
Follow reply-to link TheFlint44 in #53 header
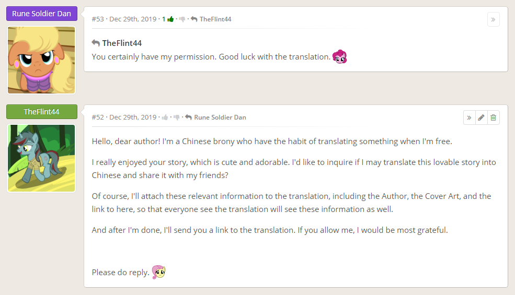[215, 19]
